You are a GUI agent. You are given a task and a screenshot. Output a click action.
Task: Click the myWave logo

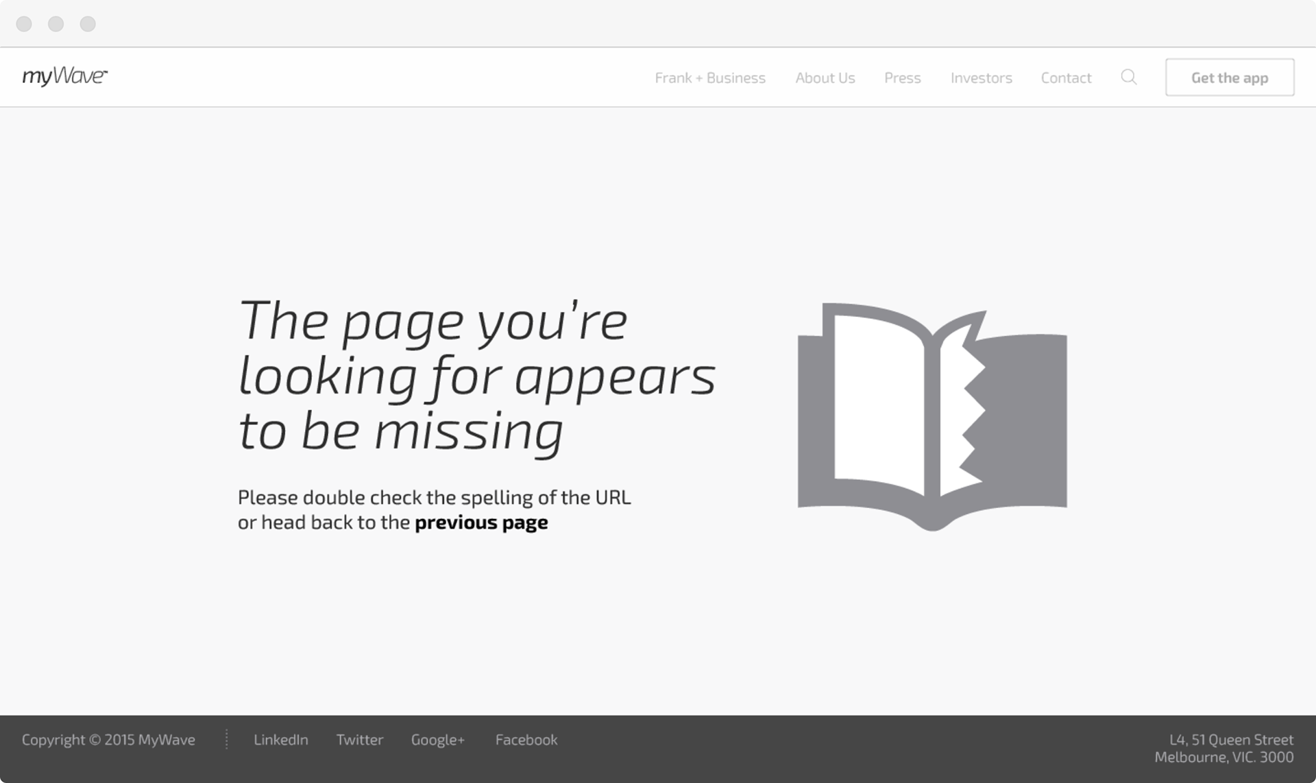tap(64, 75)
